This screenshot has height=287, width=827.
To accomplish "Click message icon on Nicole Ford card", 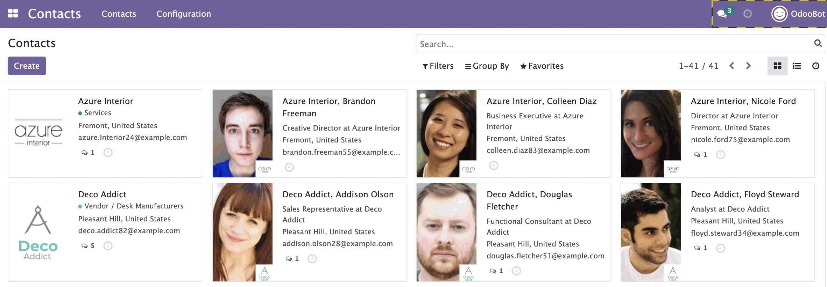I will (x=697, y=155).
